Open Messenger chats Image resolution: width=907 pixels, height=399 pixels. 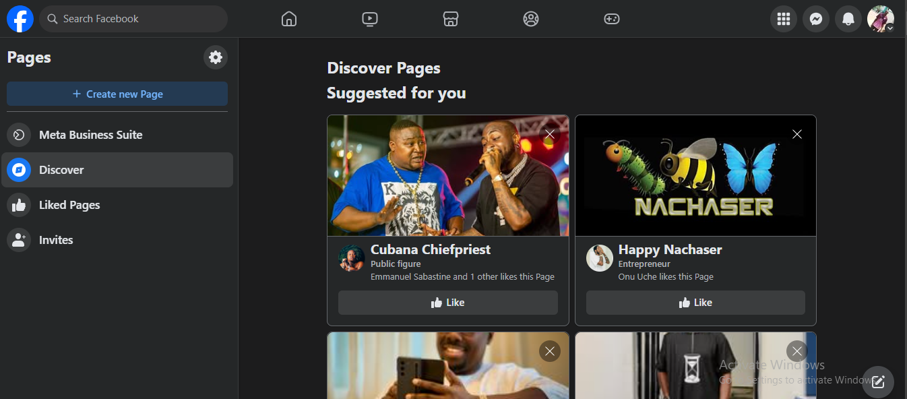(815, 19)
